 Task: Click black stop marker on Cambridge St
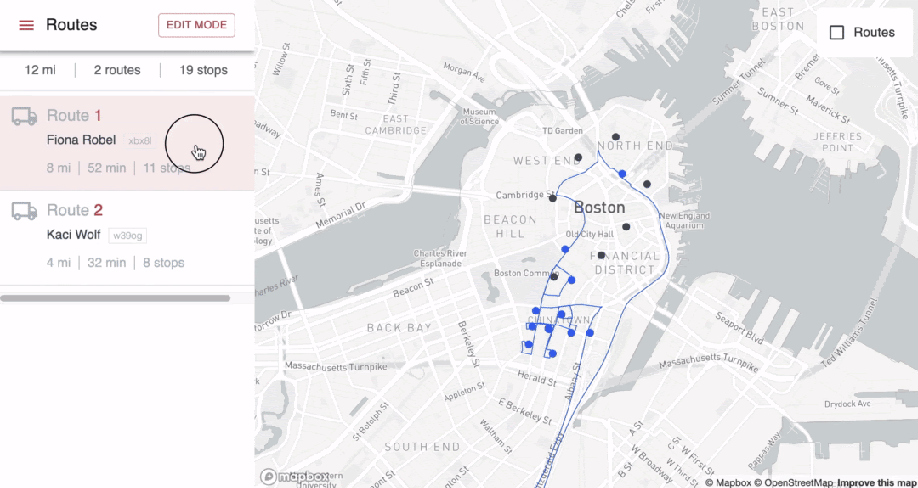pyautogui.click(x=552, y=198)
